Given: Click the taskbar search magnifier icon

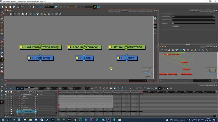Looking at the screenshot, I should point(8,120).
